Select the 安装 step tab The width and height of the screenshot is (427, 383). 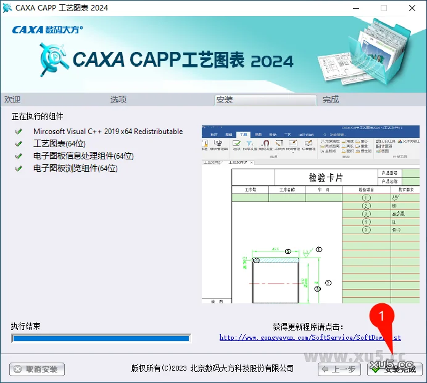pos(225,99)
